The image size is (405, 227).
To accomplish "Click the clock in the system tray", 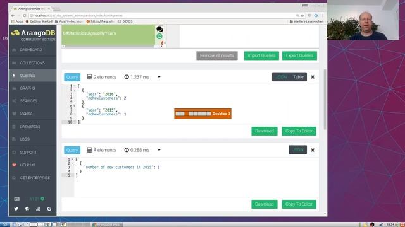I will click(391, 224).
